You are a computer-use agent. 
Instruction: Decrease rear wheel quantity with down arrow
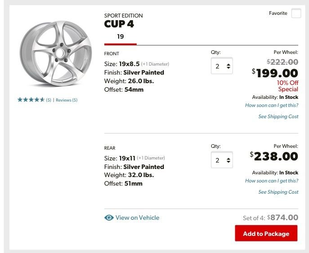tap(228, 162)
